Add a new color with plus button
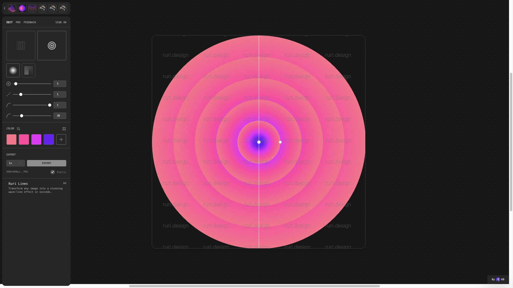Screen dimensions: 513x288 pos(61,139)
